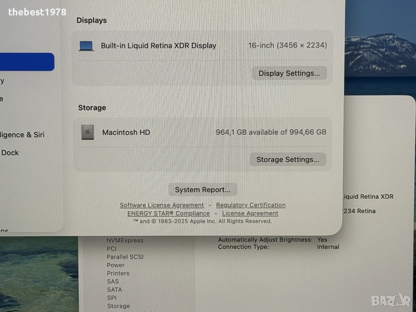
Task: Click the System Report button
Action: pos(202,190)
